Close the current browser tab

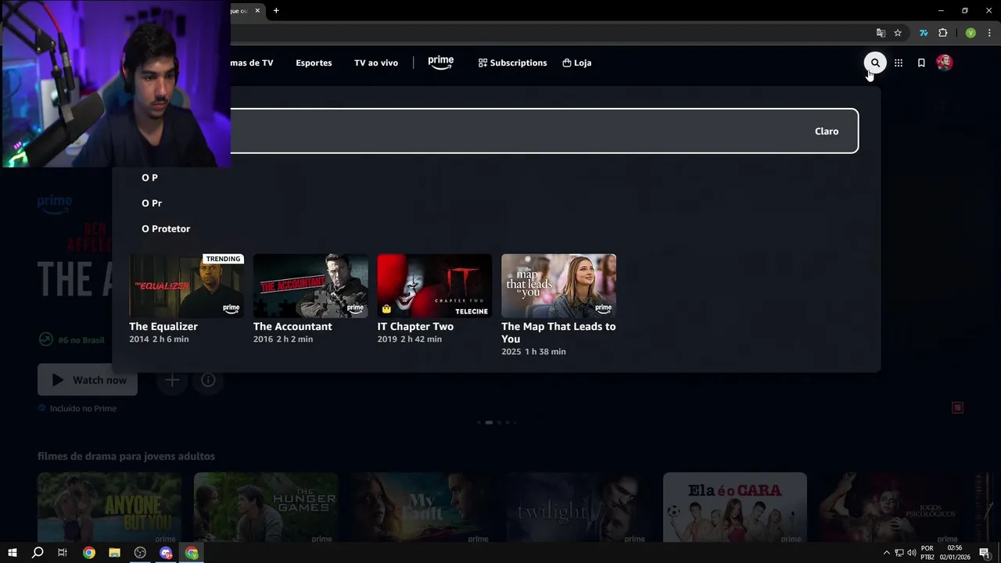pyautogui.click(x=257, y=11)
